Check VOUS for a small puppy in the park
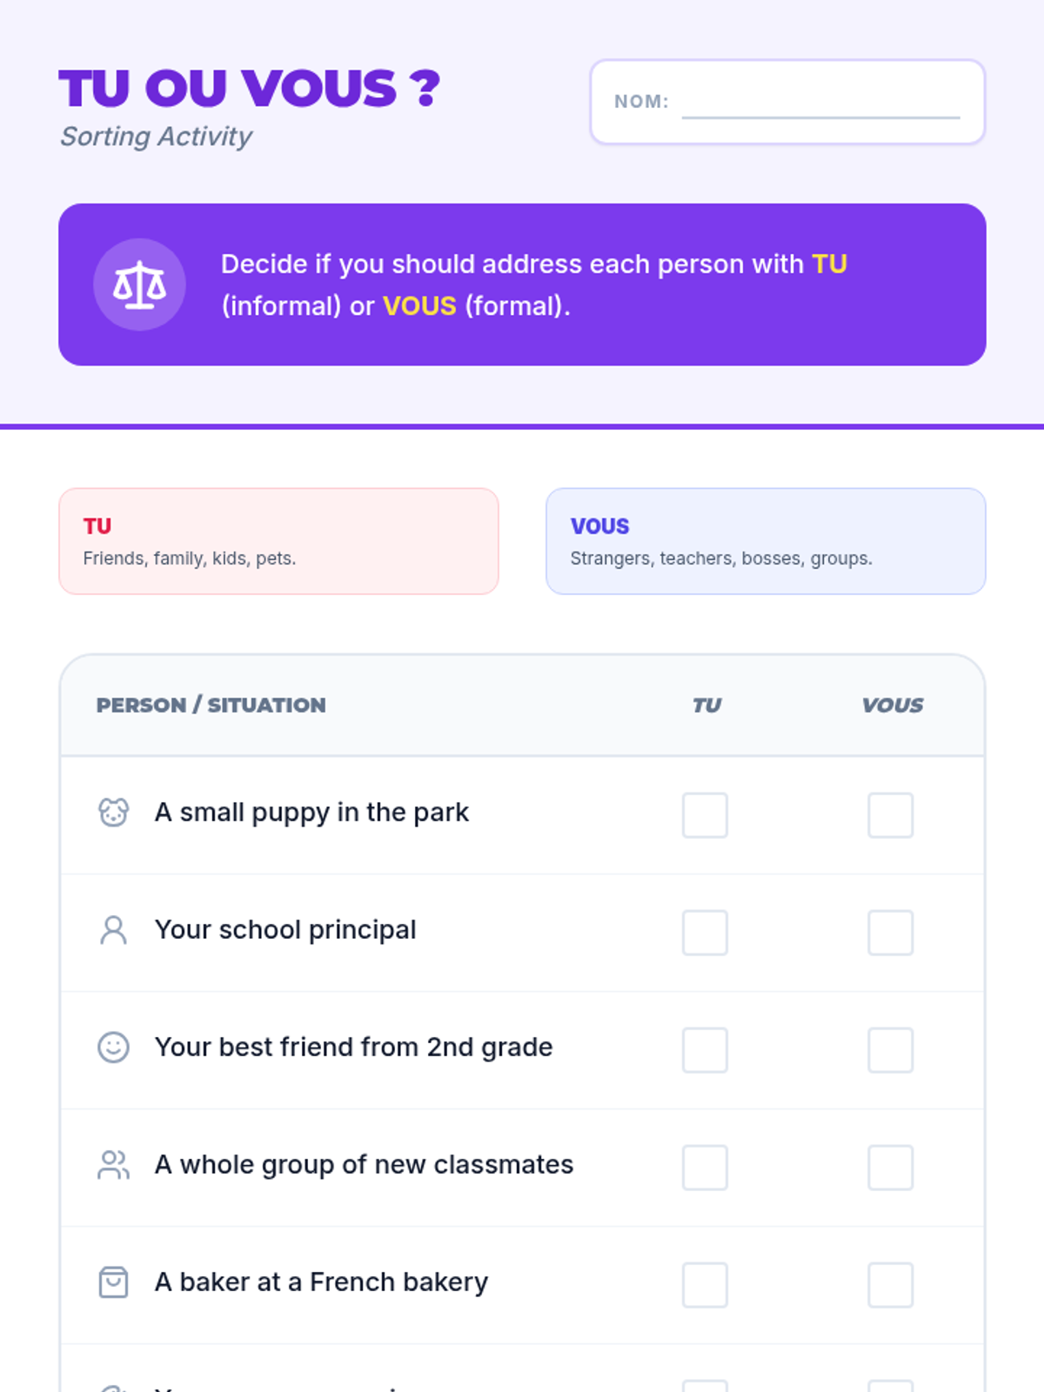1044x1392 pixels. tap(890, 815)
